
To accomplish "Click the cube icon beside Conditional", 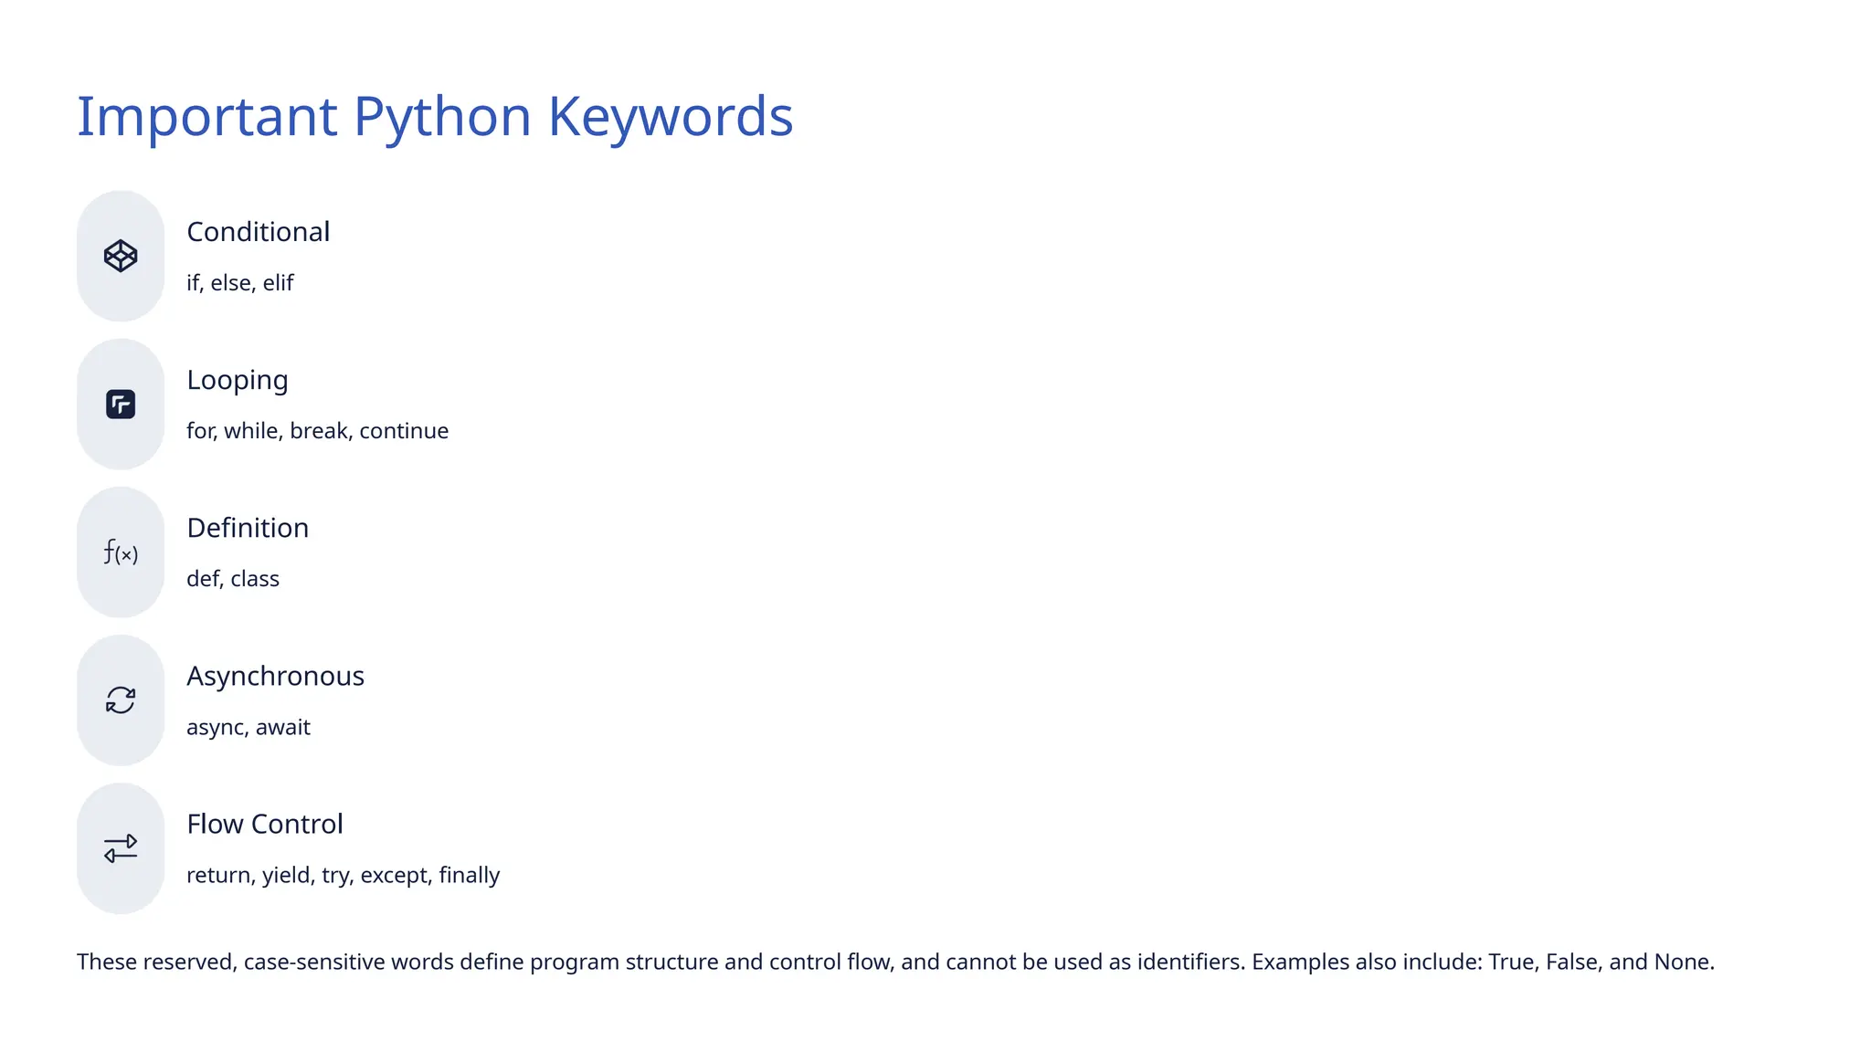I will click(121, 256).
